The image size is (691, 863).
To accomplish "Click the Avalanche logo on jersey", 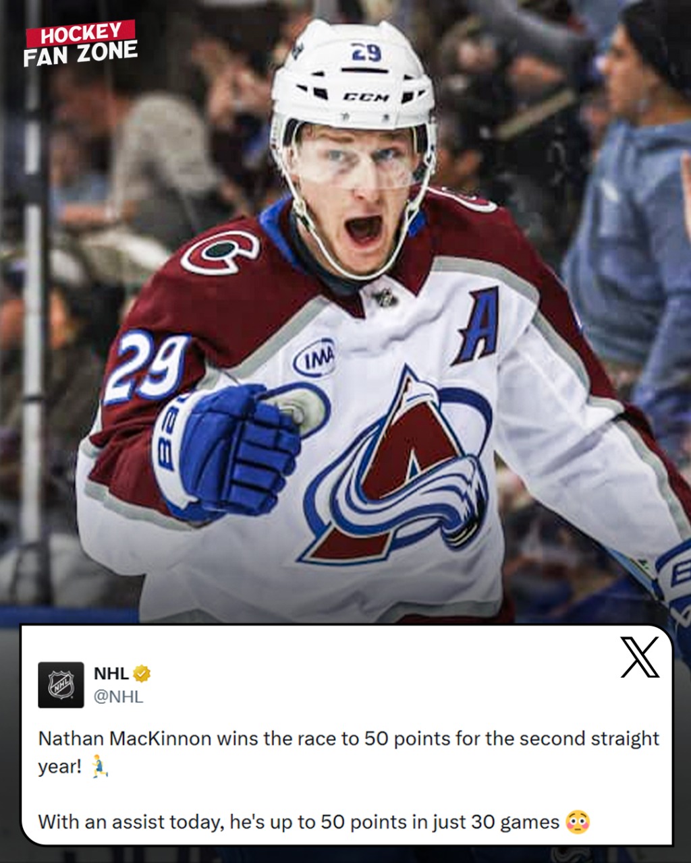I will tap(399, 469).
